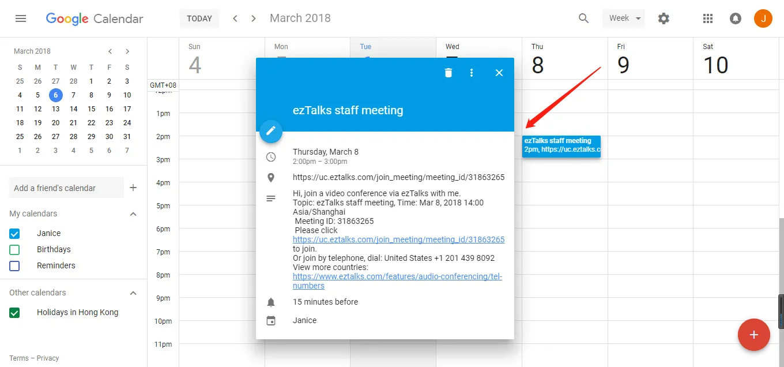Enable the Reminders calendar checkbox
784x367 pixels.
click(14, 266)
